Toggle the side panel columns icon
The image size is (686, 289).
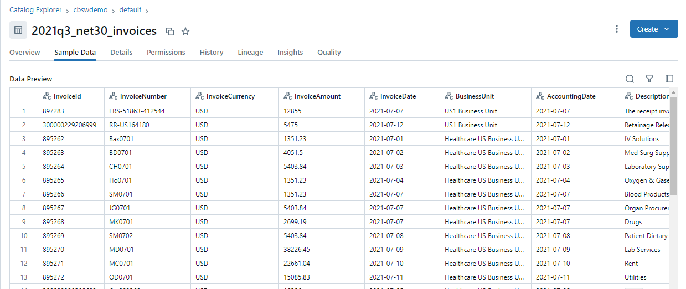point(669,79)
